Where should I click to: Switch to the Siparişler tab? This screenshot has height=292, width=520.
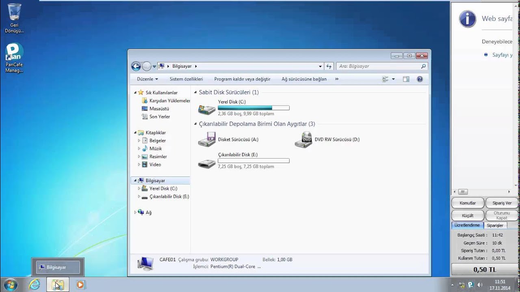pos(495,225)
